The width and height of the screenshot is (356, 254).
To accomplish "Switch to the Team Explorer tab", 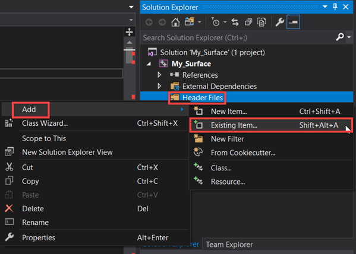I will pyautogui.click(x=229, y=245).
